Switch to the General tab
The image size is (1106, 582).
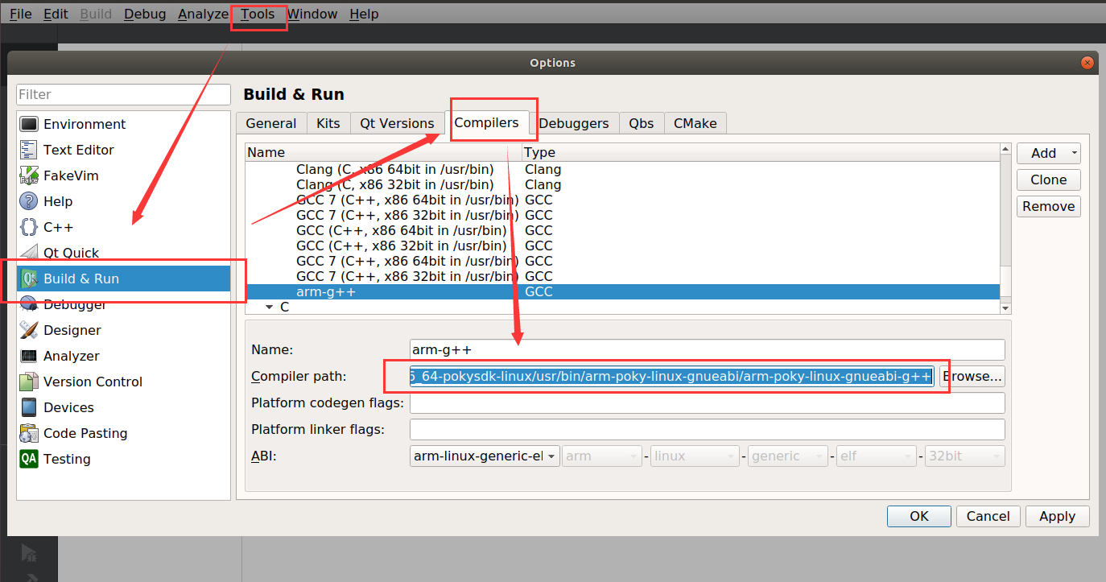271,123
